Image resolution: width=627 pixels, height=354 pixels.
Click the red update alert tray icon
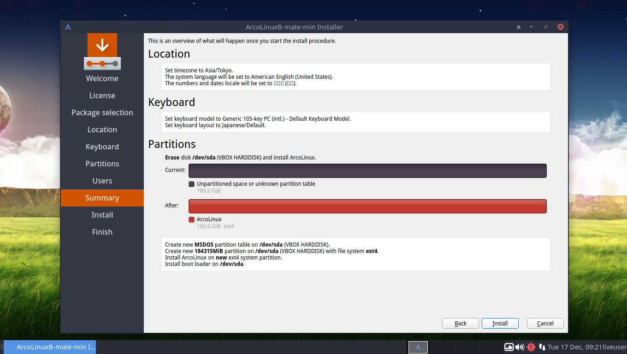(x=531, y=347)
